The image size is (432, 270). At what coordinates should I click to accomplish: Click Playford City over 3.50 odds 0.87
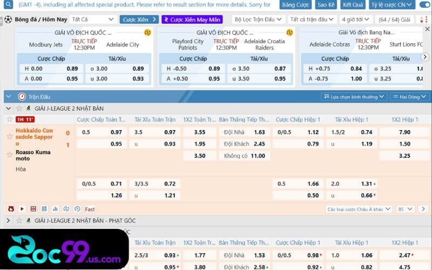tap(259, 69)
